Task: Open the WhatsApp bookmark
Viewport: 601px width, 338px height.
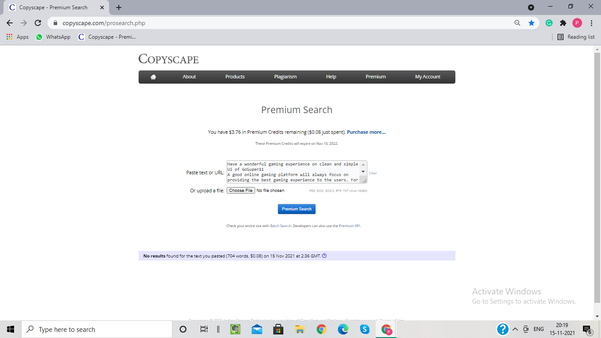Action: point(53,37)
